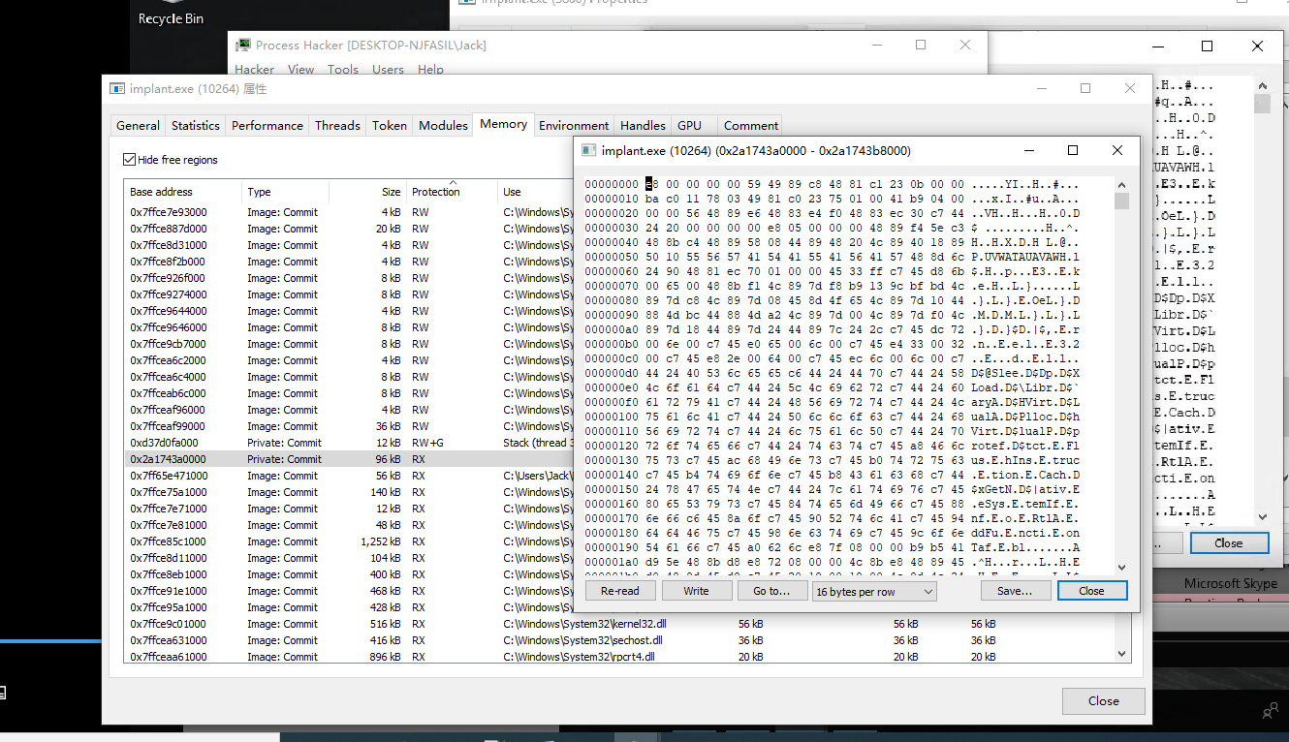Screen dimensions: 1289x742
Task: Switch to the GPU tab
Action: coord(689,126)
